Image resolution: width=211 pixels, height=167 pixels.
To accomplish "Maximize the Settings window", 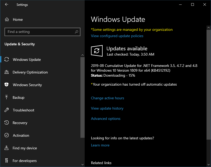I will point(193,4).
